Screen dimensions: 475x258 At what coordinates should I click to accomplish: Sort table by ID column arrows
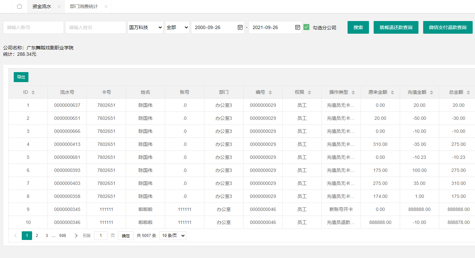(33, 92)
